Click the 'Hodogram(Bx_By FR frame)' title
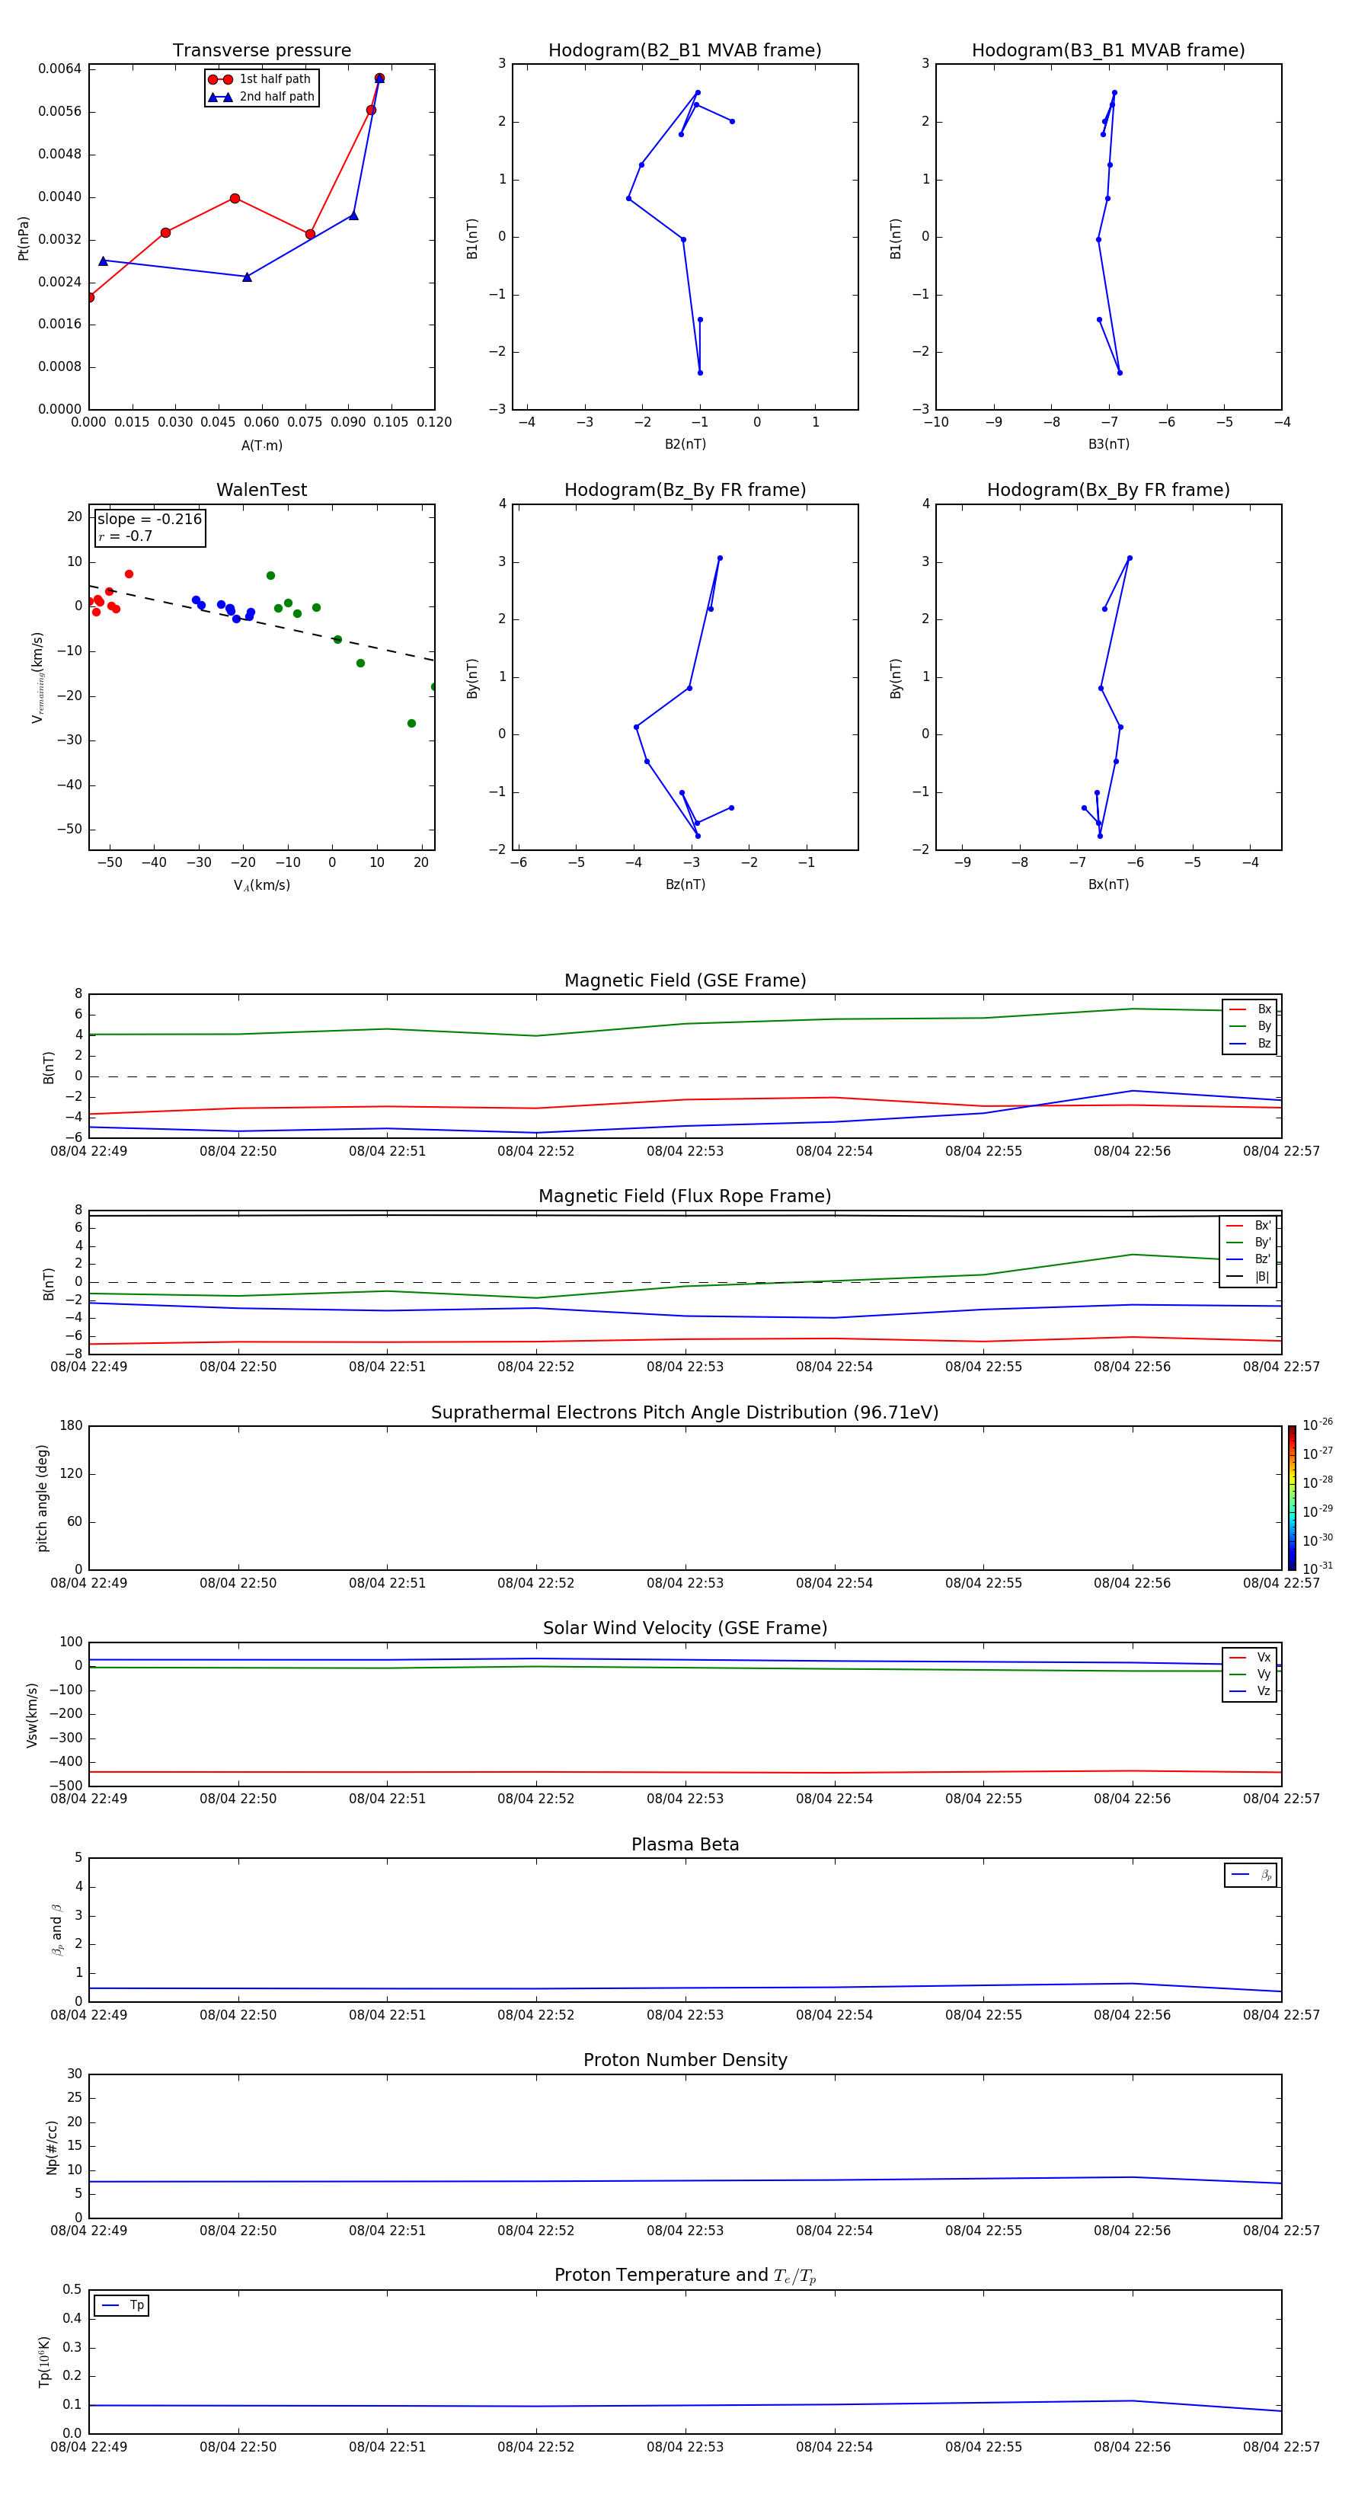 point(1108,490)
